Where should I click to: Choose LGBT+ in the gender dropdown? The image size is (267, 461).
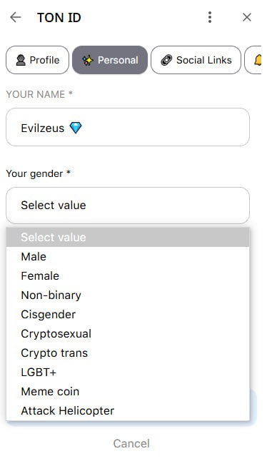tap(128, 373)
